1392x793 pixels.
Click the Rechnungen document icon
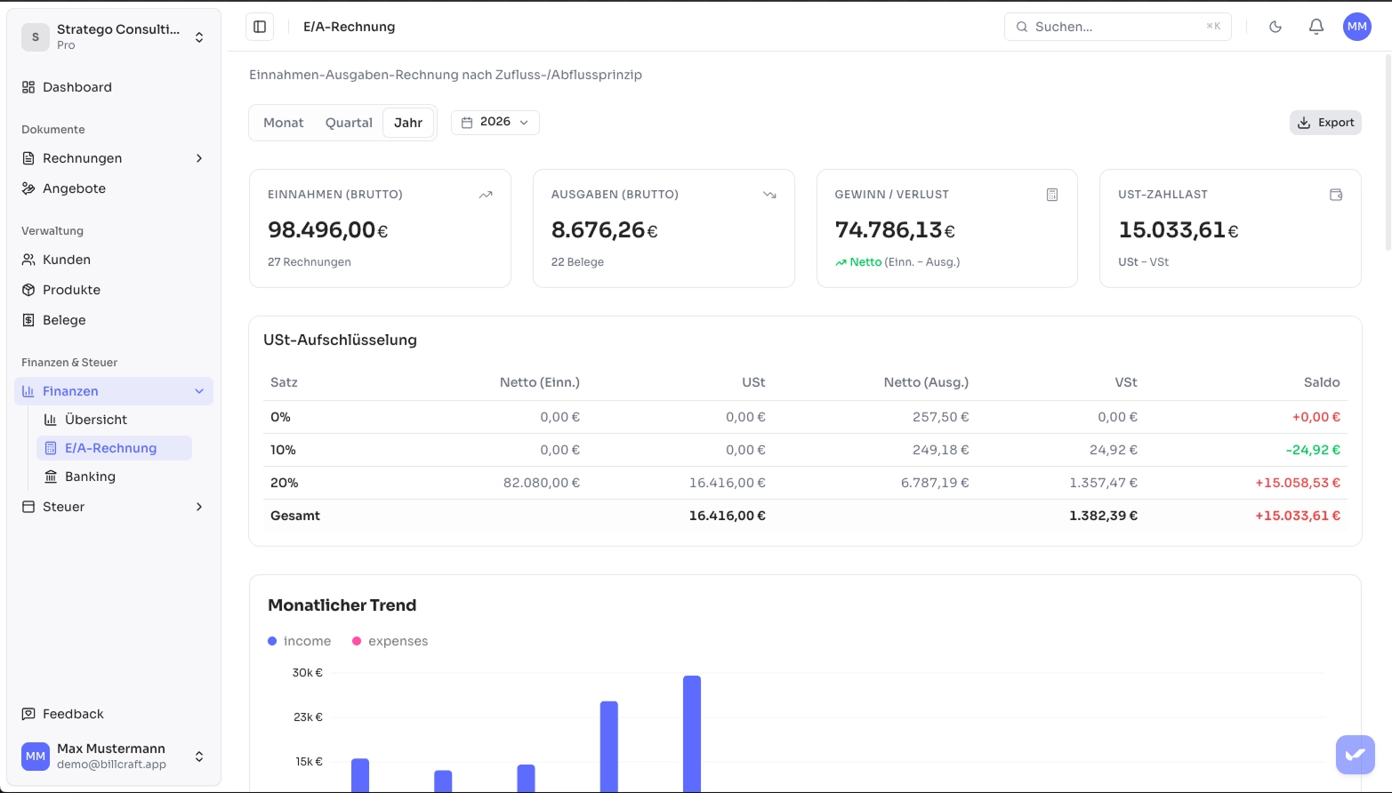point(28,158)
